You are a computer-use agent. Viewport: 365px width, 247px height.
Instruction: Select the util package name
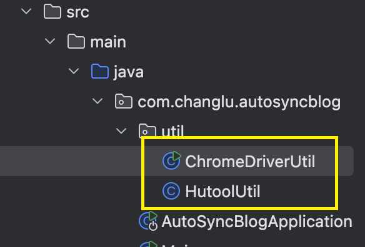[x=172, y=130]
